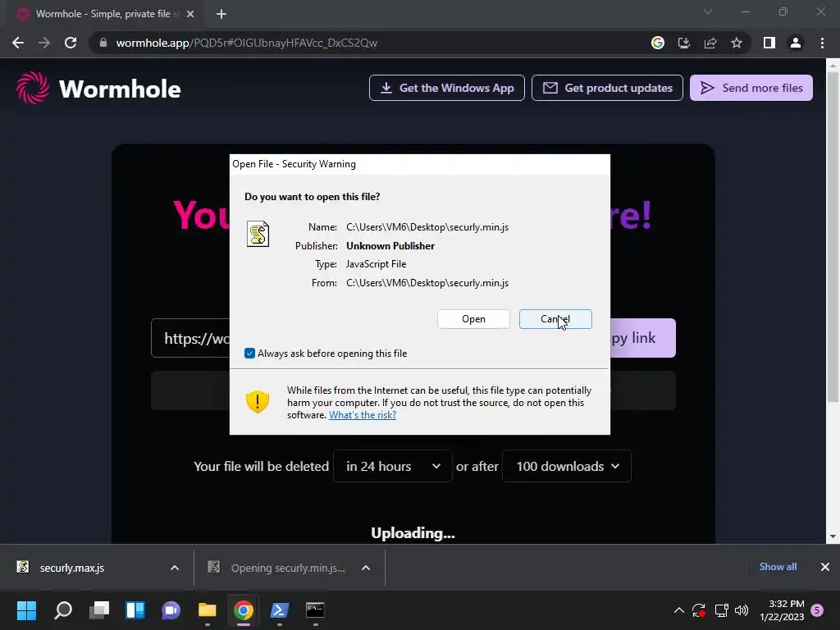
Task: Close the Wormhole browser tab
Action: (190, 14)
